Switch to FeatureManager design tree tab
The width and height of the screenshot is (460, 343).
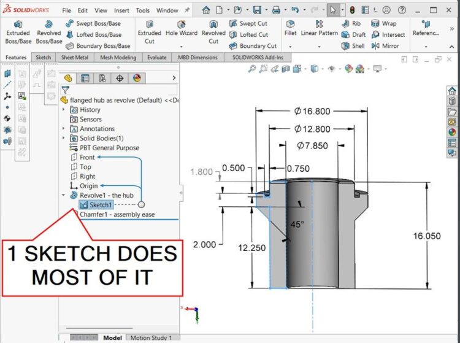tap(68, 79)
